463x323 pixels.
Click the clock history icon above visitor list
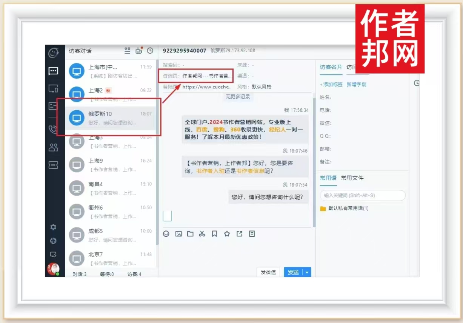coord(150,51)
